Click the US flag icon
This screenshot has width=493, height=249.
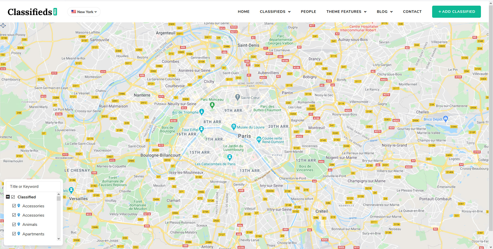click(x=74, y=12)
